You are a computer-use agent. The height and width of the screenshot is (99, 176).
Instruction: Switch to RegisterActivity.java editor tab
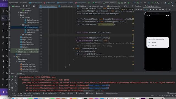click(67, 6)
